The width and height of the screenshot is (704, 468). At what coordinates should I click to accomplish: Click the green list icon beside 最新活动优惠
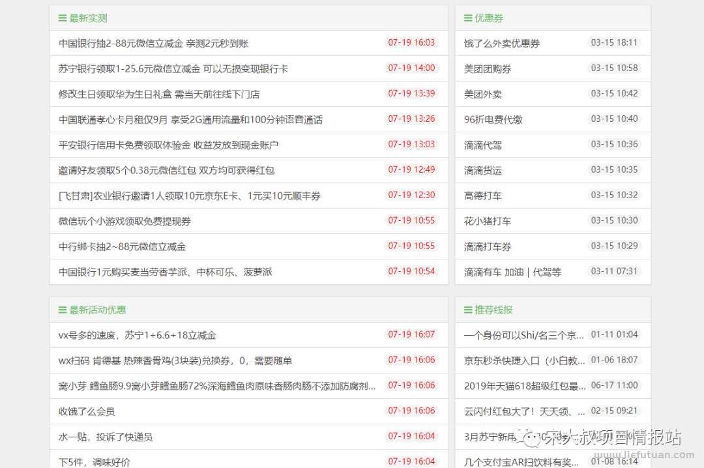tap(60, 310)
